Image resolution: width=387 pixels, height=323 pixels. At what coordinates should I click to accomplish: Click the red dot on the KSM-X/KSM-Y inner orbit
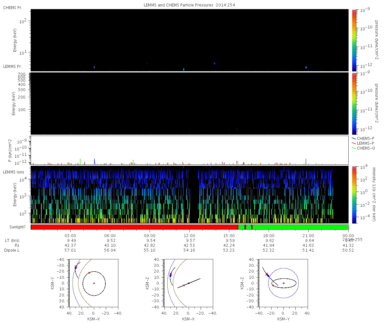[89, 273]
